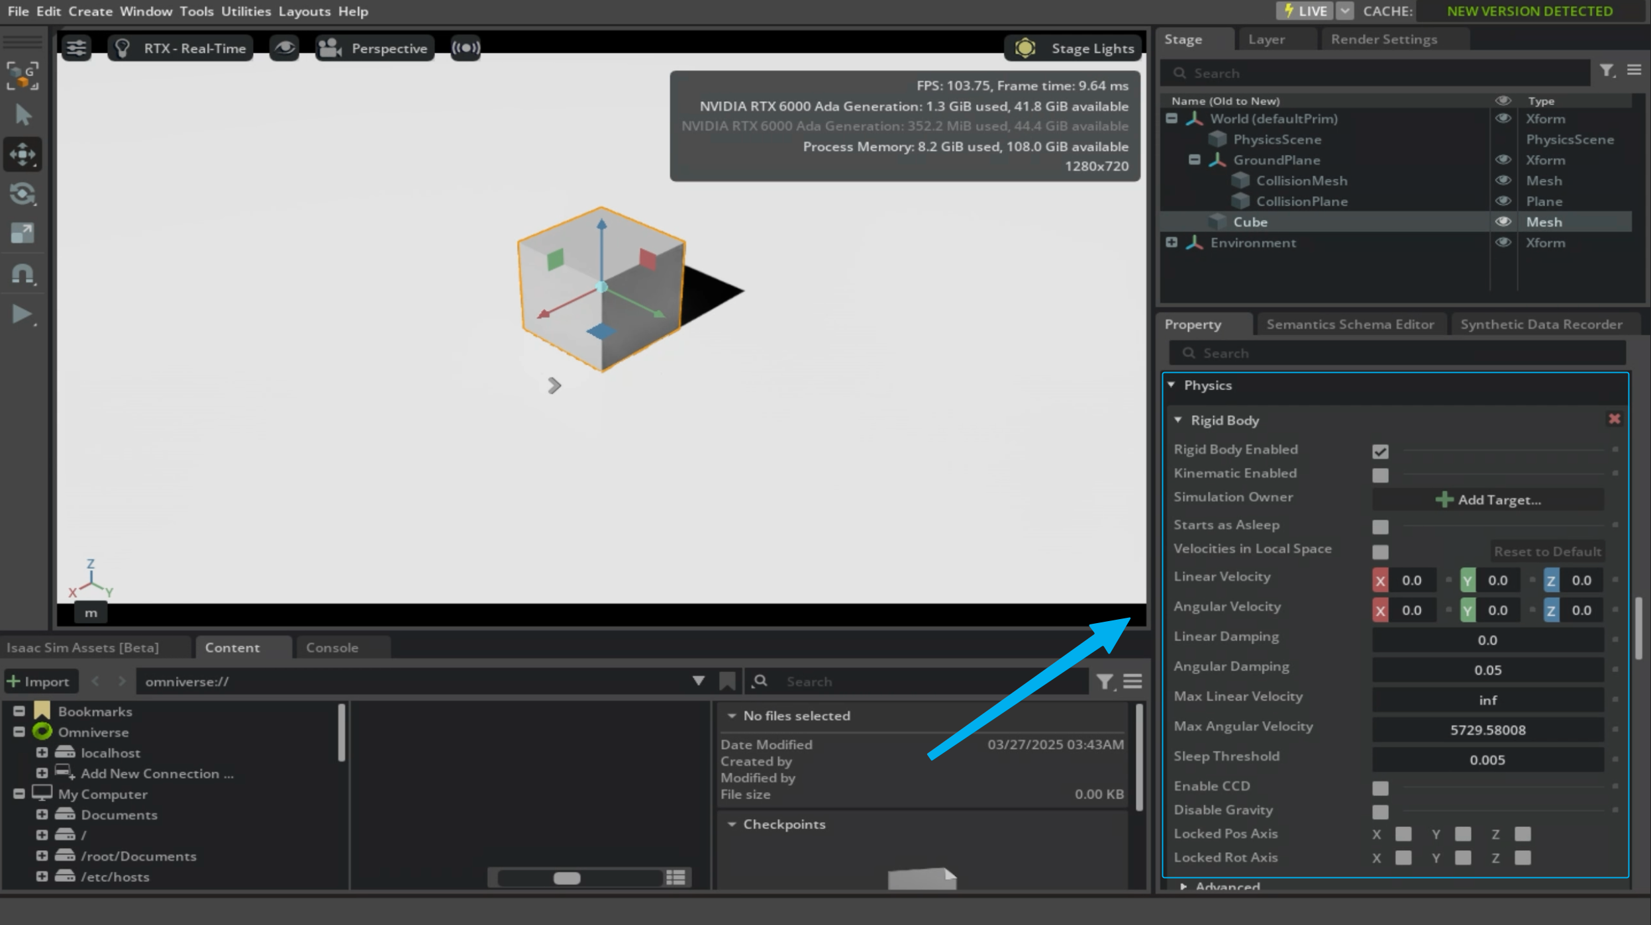Click NEW VERSION DETECTED notice

tap(1529, 11)
